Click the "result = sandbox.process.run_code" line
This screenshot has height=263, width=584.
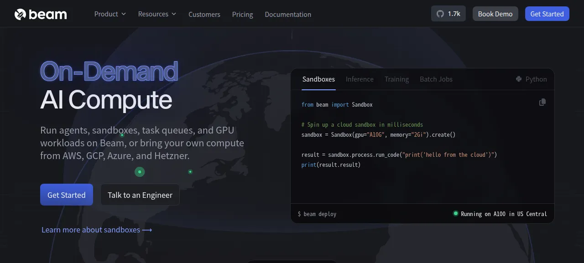tap(399, 155)
